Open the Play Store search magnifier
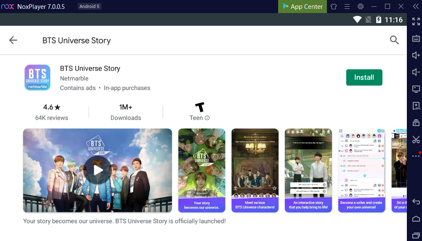The height and width of the screenshot is (241, 422). [394, 40]
